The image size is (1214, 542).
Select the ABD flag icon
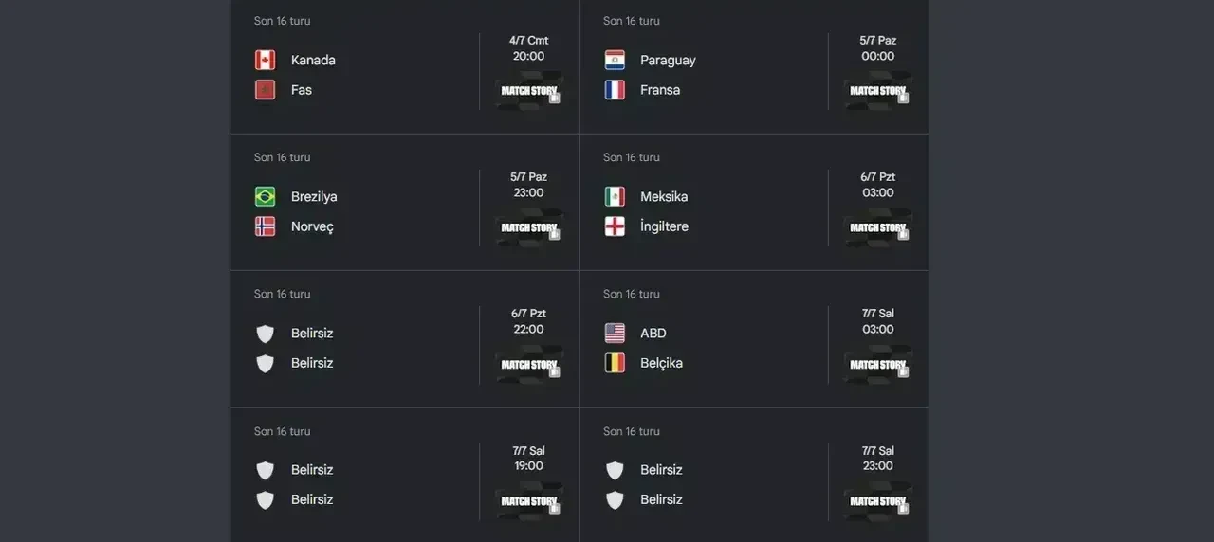point(615,333)
